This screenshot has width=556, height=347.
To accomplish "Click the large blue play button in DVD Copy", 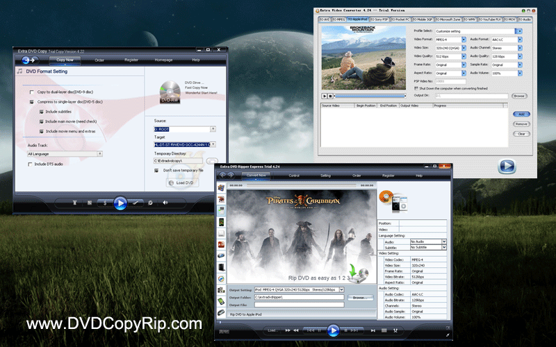I will [120, 203].
